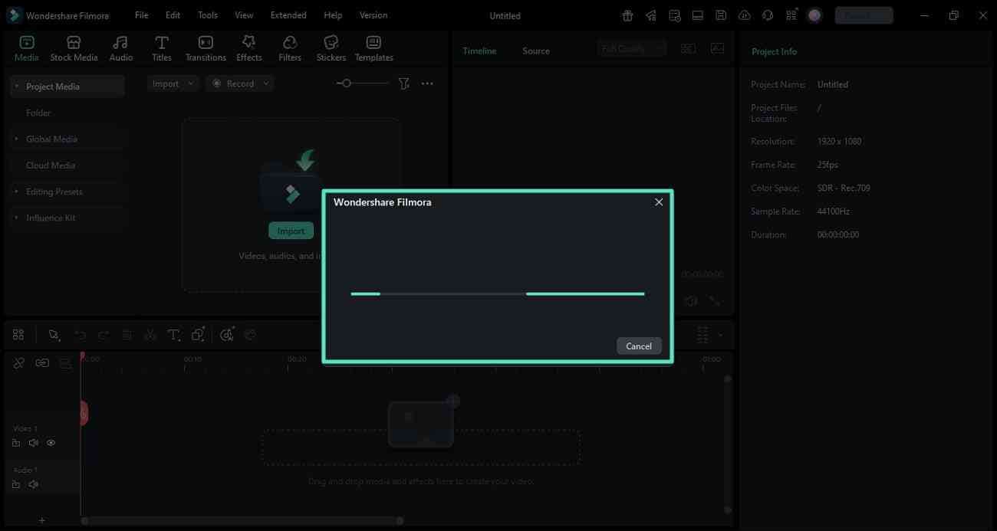Click the trash delete icon in timeline toolbar
The height and width of the screenshot is (531, 997).
pyautogui.click(x=127, y=335)
